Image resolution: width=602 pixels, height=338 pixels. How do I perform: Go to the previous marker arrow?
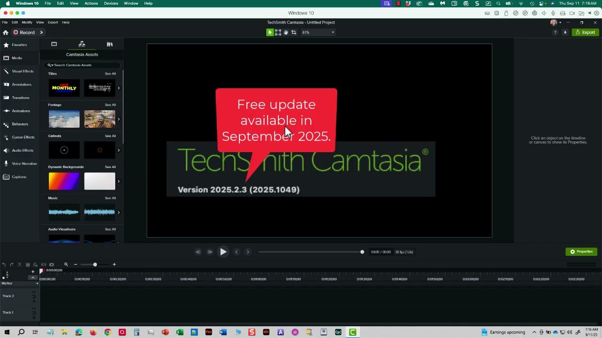pos(237,252)
